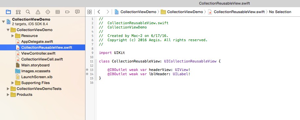Screen dimensions: 300x120
Task: Click the Products folder icon
Action: click(13, 95)
